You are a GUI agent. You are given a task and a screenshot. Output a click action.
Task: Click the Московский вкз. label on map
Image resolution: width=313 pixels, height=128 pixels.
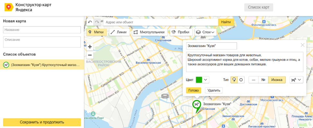pos(272,100)
